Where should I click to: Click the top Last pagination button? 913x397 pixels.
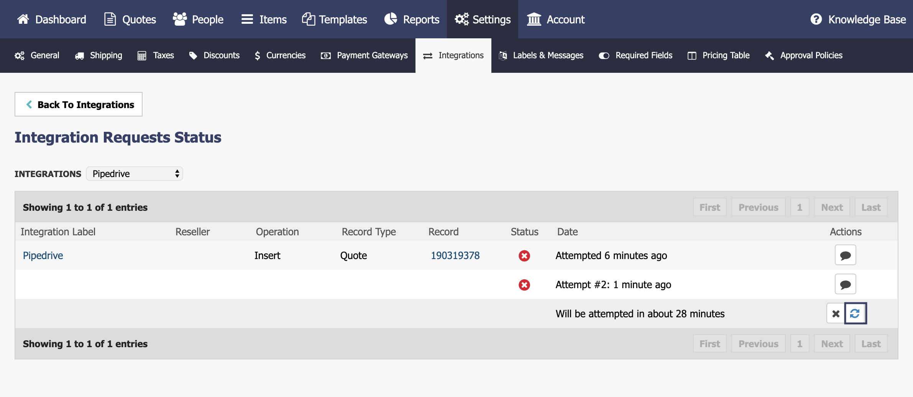(x=871, y=207)
